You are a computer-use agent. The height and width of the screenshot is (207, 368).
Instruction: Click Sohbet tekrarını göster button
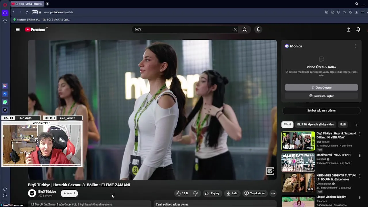(321, 110)
